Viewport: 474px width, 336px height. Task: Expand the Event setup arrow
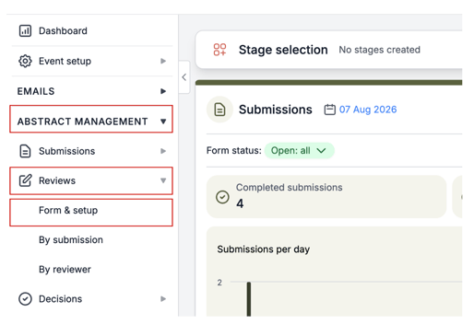[163, 61]
